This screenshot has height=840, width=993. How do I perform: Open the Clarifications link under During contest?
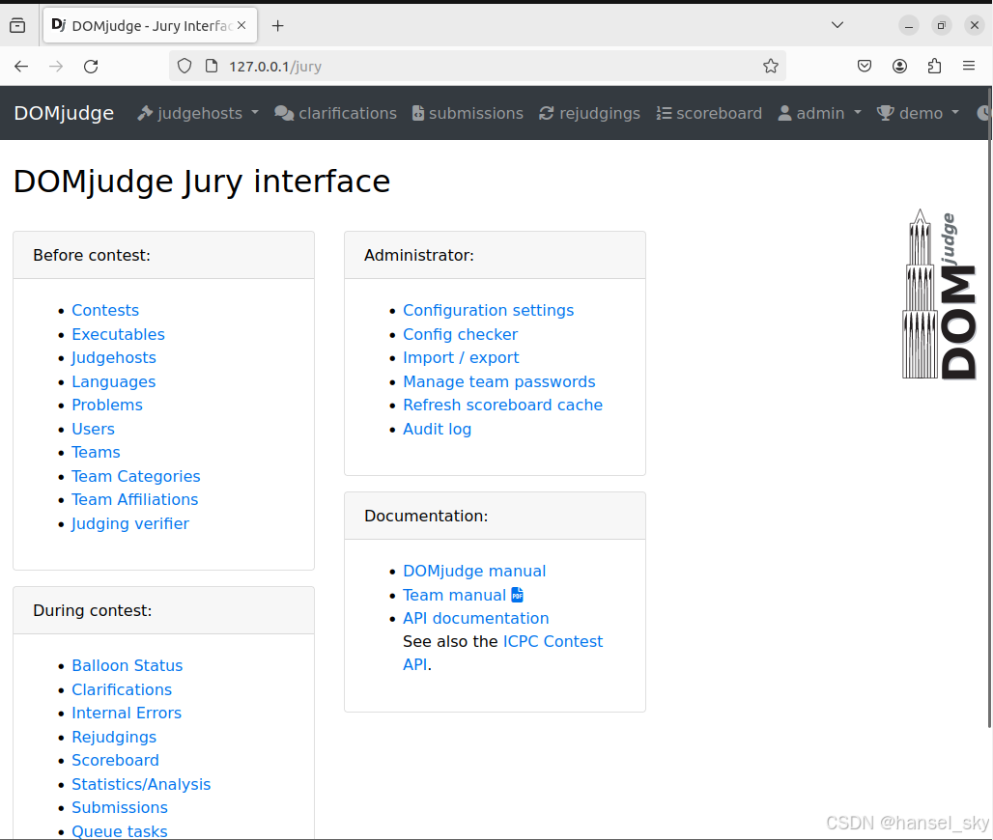pos(122,690)
